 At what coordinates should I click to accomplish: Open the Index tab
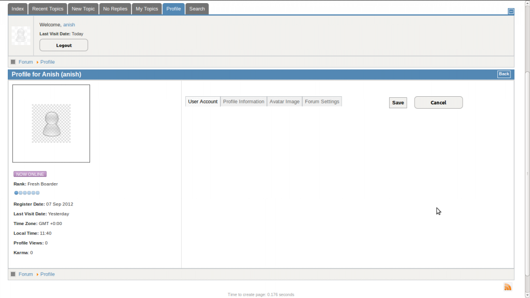pos(18,9)
